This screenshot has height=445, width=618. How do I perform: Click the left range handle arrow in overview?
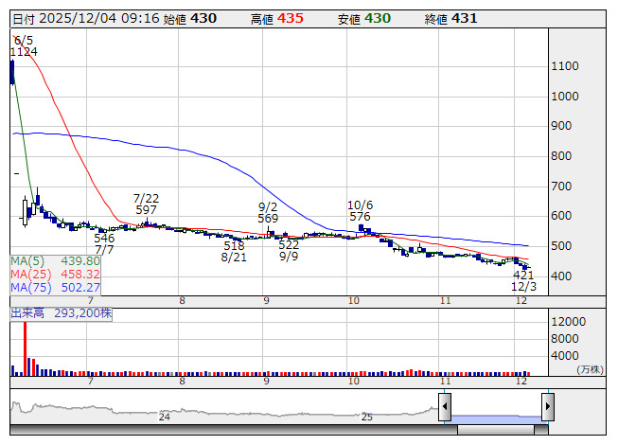pos(444,406)
